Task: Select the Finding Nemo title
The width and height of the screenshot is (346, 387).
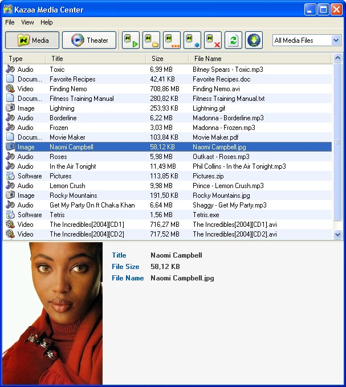Action: (68, 89)
